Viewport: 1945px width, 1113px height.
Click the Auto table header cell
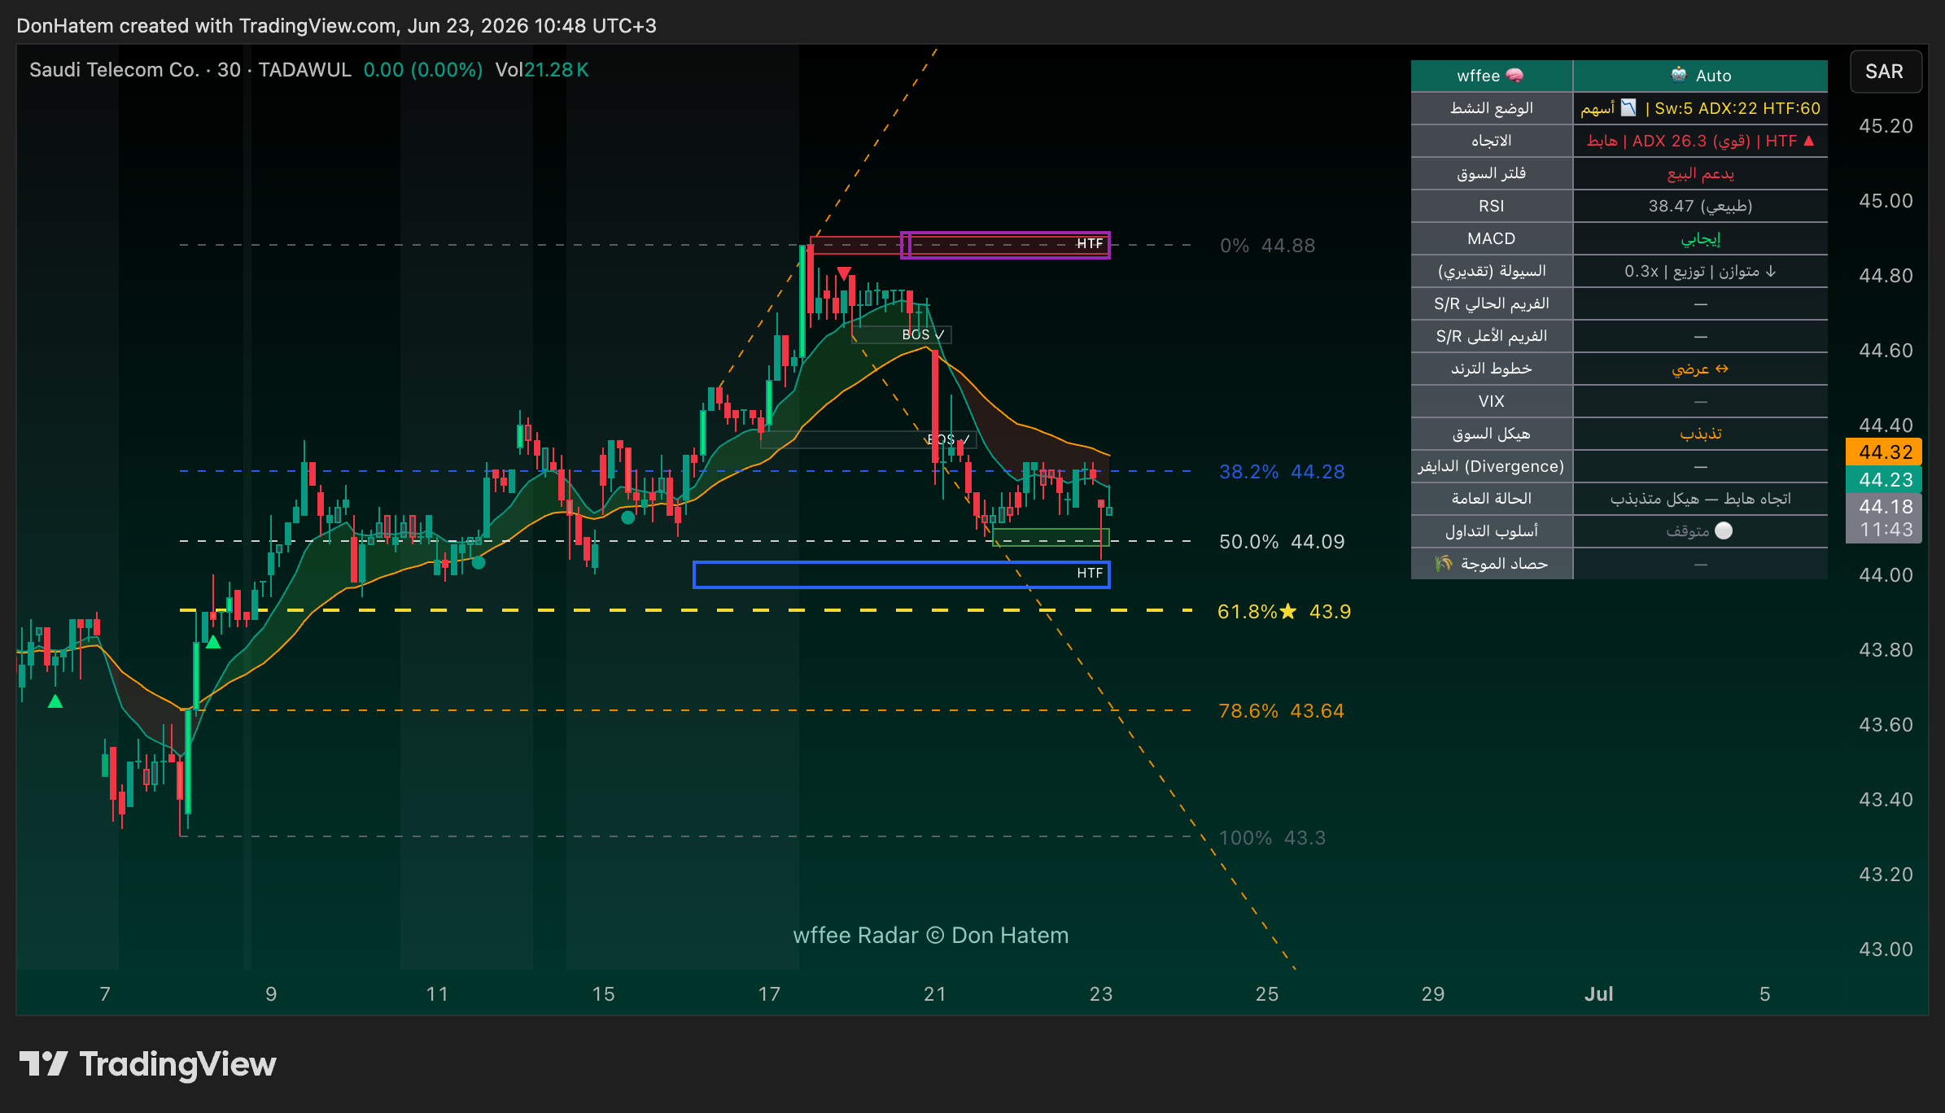point(1700,76)
